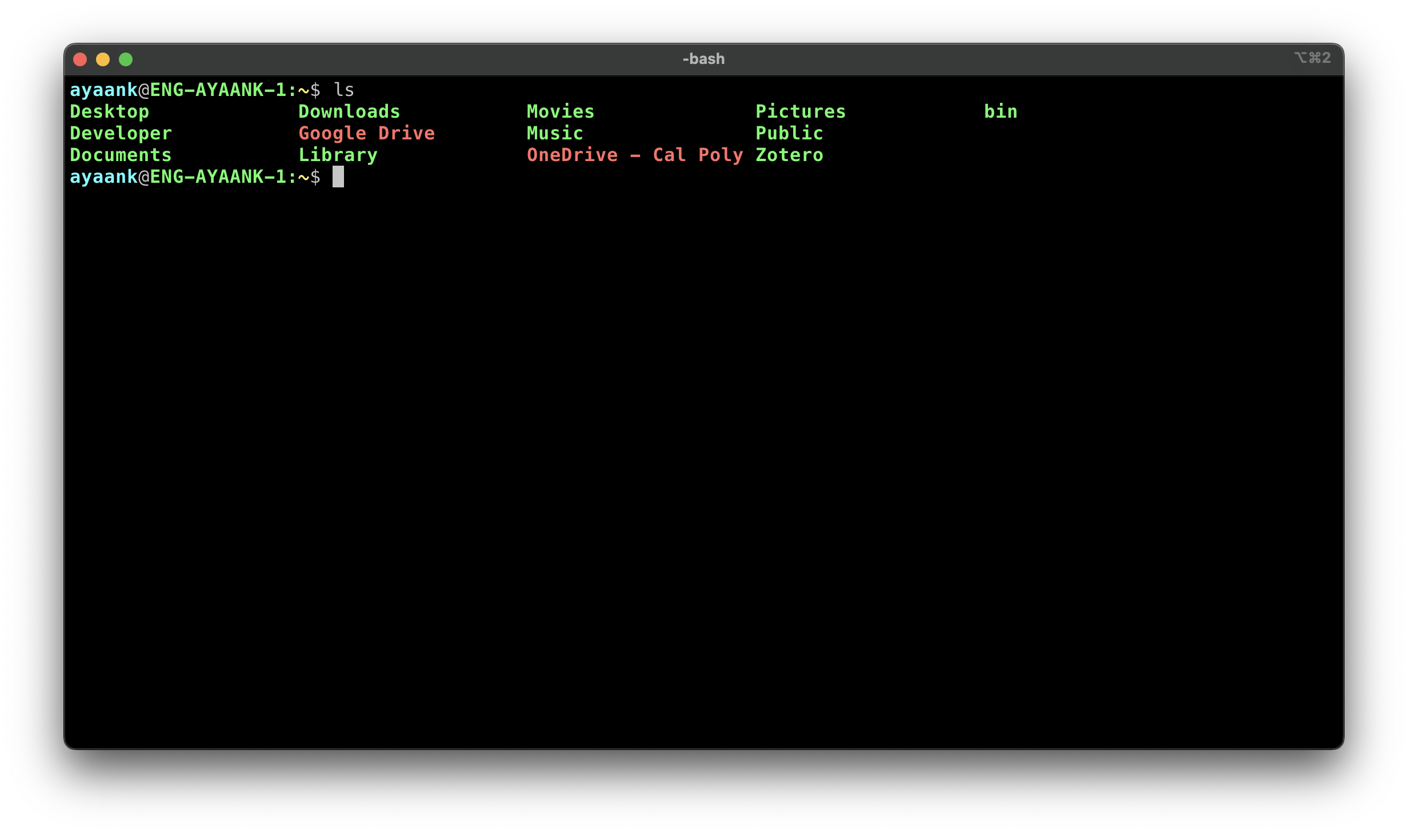This screenshot has width=1408, height=834.
Task: Click the Movies folder entry
Action: point(560,111)
